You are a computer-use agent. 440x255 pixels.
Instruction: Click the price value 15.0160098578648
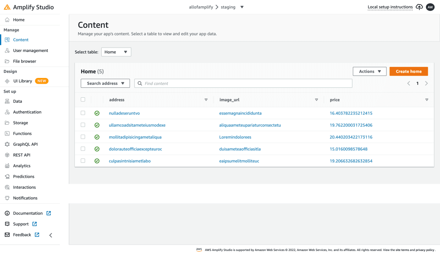(348, 149)
